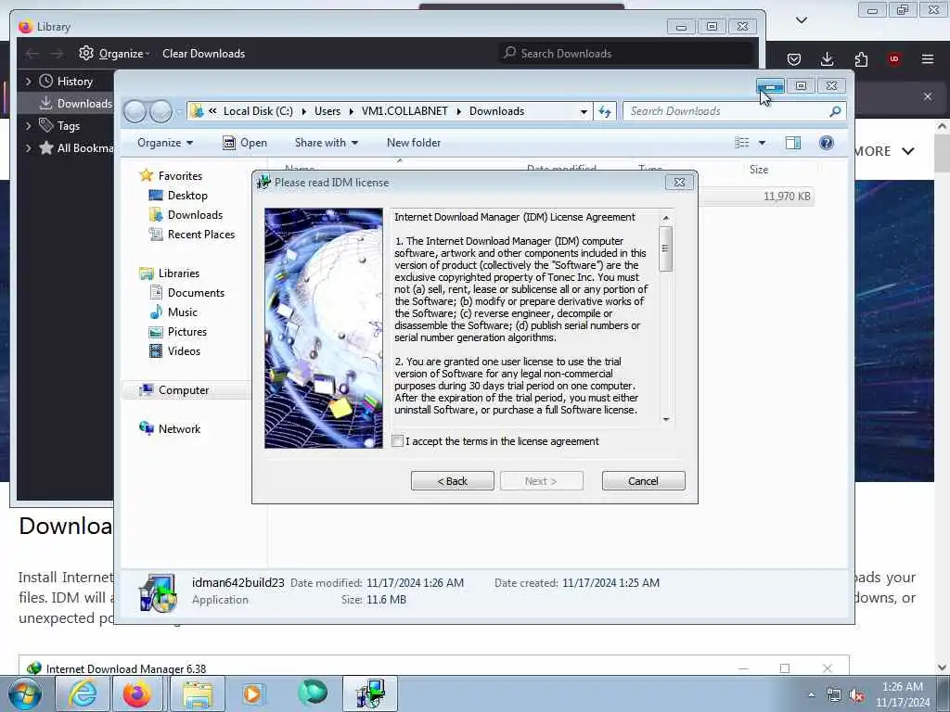This screenshot has width=950, height=712.
Task: Click Size column header in Explorer
Action: 759,170
